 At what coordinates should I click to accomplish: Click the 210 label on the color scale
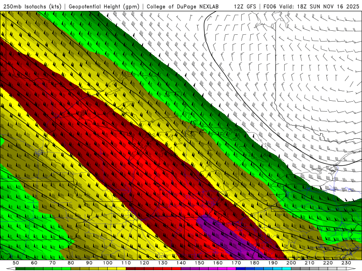pyautogui.click(x=310, y=263)
